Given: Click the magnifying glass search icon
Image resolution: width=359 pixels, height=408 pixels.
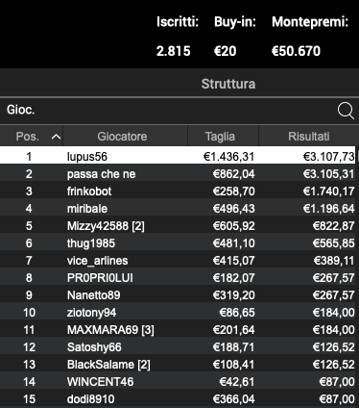Looking at the screenshot, I should (x=346, y=111).
